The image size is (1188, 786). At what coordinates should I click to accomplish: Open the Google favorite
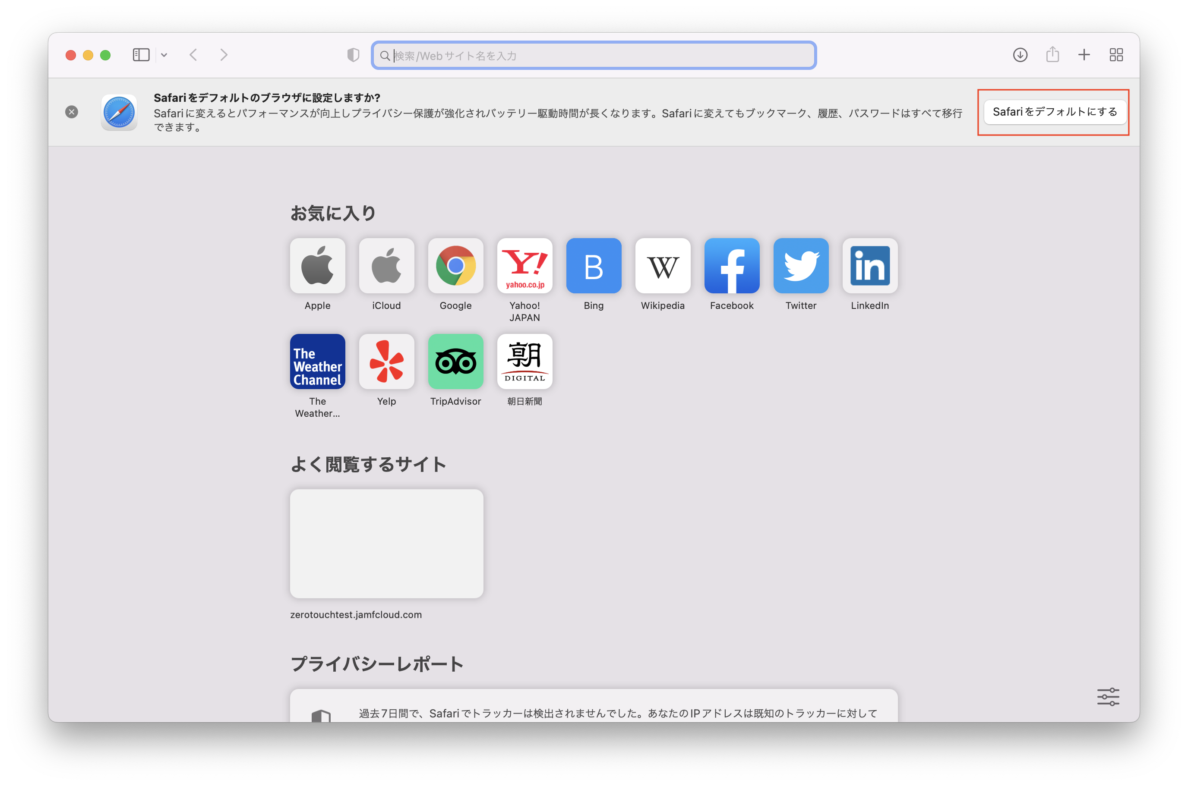[456, 266]
